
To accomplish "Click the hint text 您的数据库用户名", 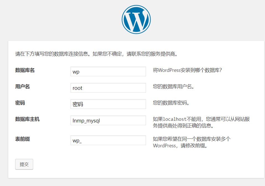I will [171, 87].
